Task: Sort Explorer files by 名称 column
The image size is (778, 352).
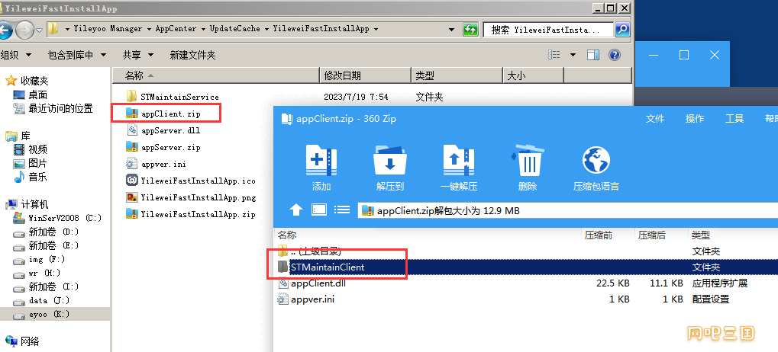Action: [216, 75]
